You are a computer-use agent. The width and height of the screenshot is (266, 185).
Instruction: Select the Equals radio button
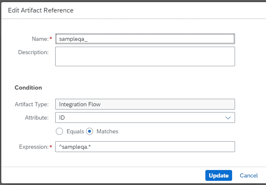pyautogui.click(x=59, y=131)
